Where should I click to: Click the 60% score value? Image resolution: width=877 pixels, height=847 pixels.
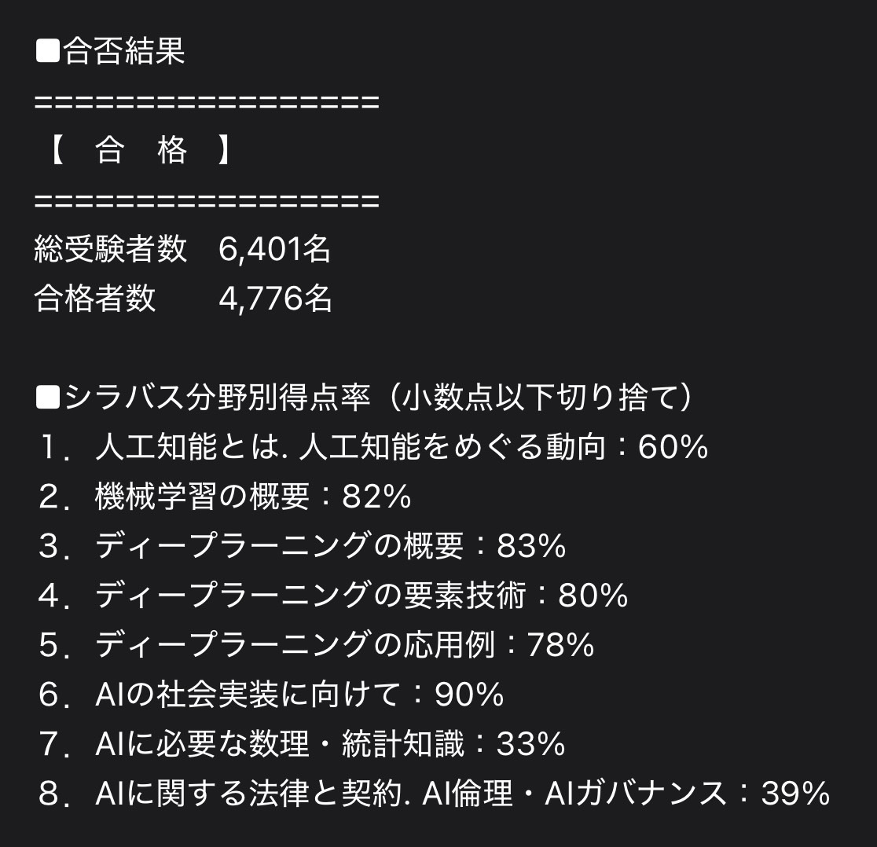(673, 447)
